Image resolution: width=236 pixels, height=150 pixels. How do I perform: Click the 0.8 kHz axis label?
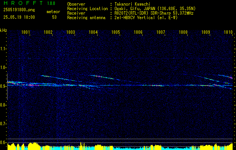click(x=3, y=105)
